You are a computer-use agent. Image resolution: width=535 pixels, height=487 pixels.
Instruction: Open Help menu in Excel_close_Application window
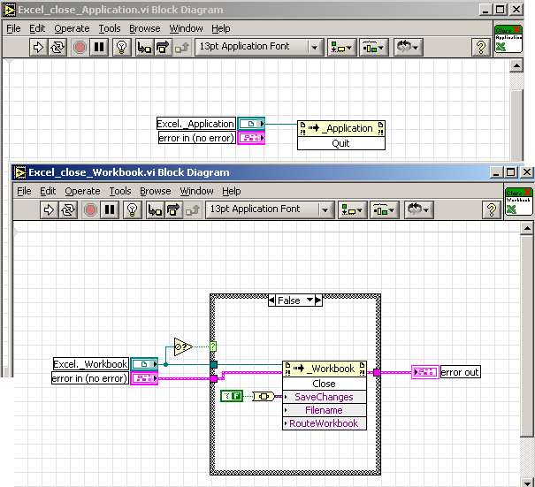pyautogui.click(x=221, y=28)
